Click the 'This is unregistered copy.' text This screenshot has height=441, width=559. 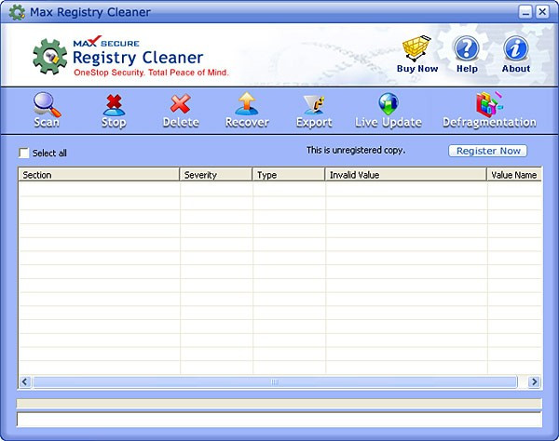pyautogui.click(x=356, y=150)
